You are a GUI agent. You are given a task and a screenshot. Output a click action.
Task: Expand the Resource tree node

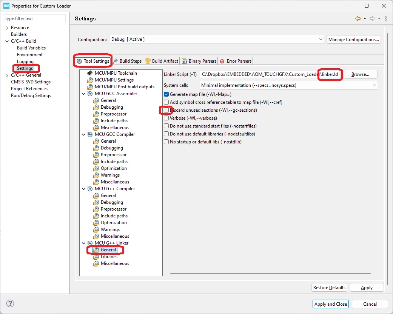[x=7, y=28]
